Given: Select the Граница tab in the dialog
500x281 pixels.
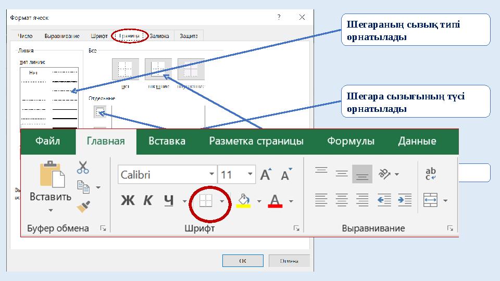Looking at the screenshot, I should (x=130, y=36).
